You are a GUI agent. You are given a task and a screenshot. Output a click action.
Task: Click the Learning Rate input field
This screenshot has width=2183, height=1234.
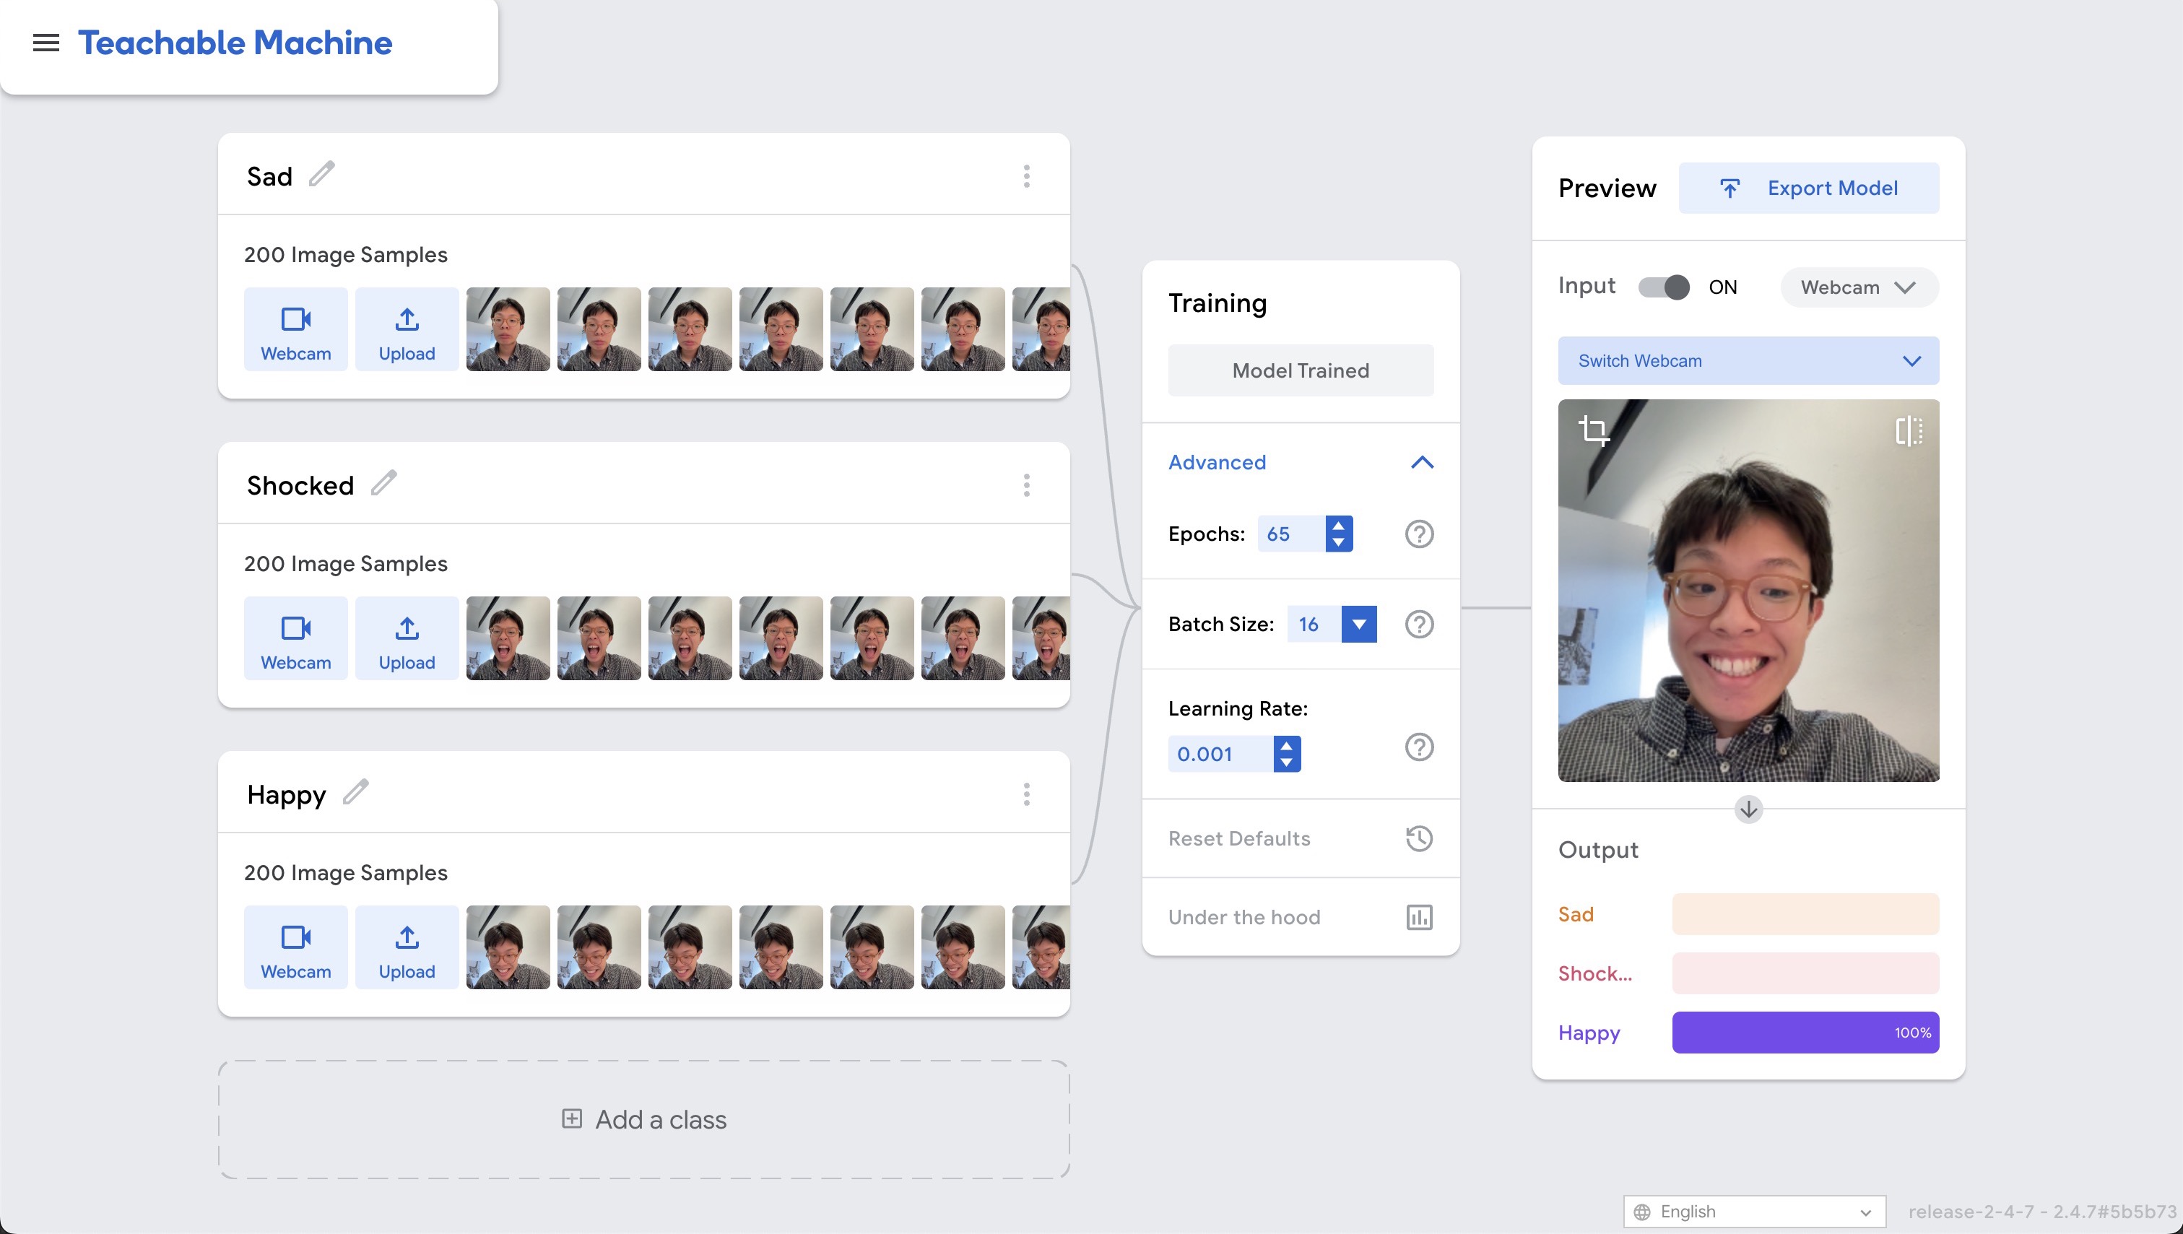click(x=1220, y=755)
